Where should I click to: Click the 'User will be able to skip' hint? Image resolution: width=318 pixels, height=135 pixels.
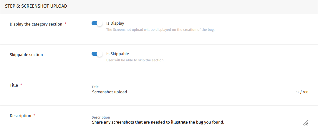tap(135, 60)
